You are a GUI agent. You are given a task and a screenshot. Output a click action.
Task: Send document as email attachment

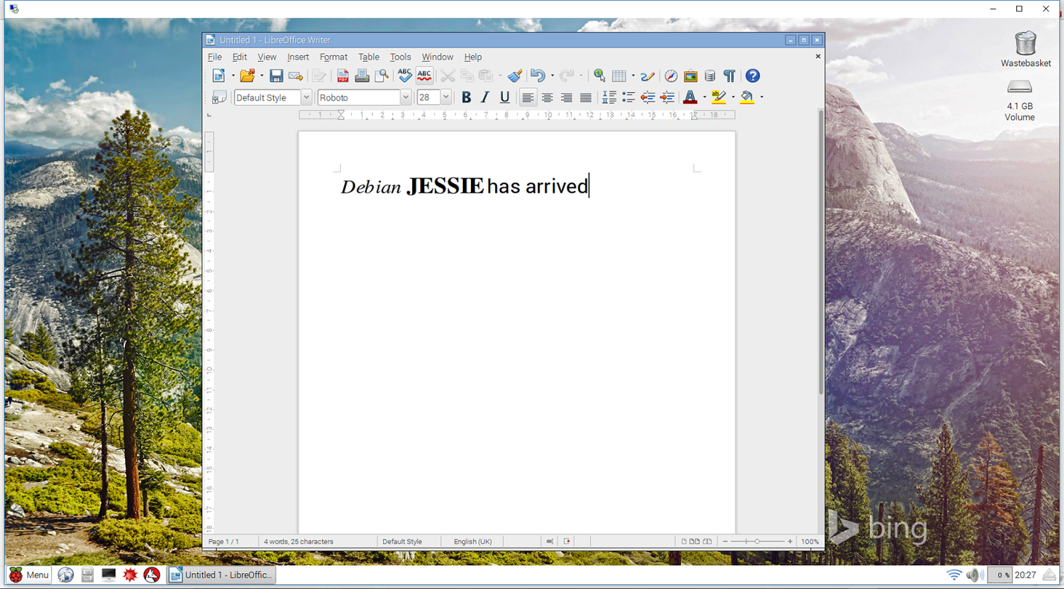pos(296,76)
